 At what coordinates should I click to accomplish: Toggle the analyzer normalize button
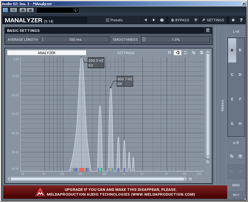coord(178,53)
